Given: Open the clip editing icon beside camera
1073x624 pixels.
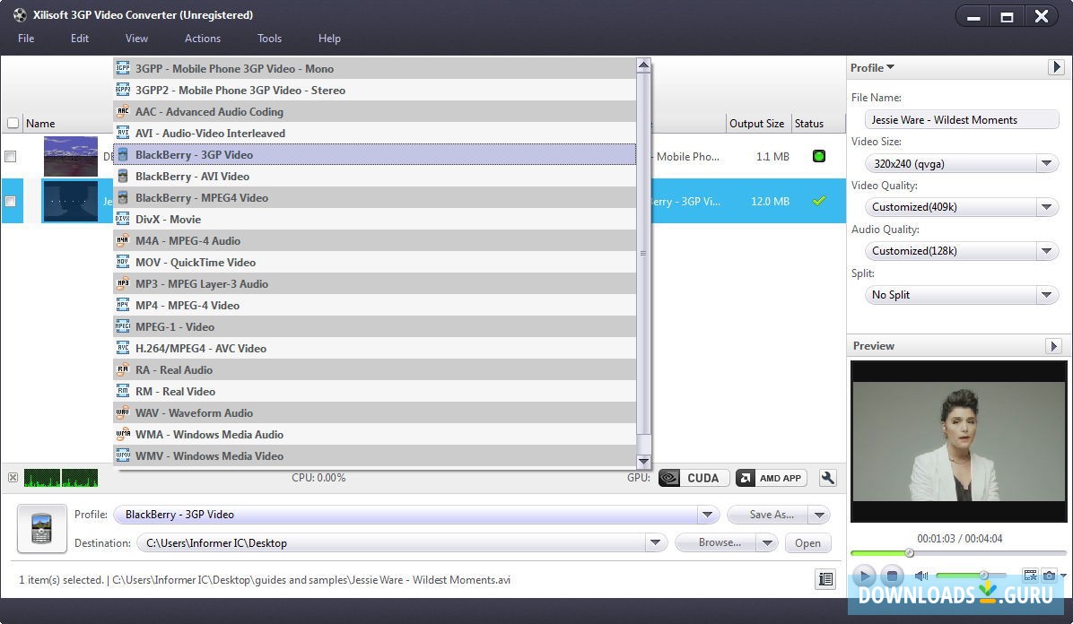Looking at the screenshot, I should pos(1029,576).
